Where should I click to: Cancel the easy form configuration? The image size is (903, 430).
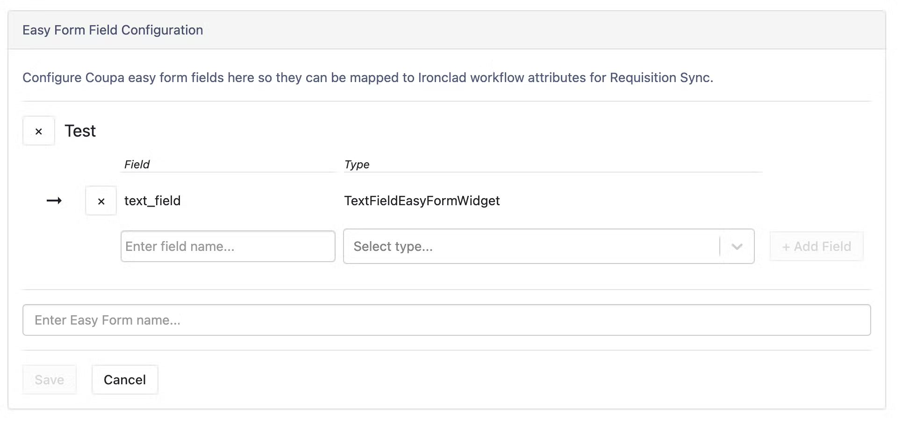click(125, 380)
